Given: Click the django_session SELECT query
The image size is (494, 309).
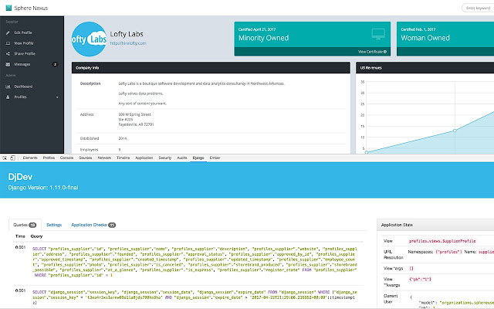Looking at the screenshot, I should [195, 297].
